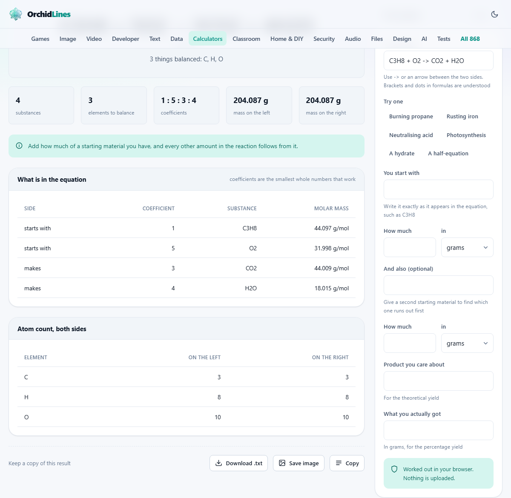This screenshot has width=511, height=498.
Task: Go to the Classroom category
Action: tap(246, 39)
